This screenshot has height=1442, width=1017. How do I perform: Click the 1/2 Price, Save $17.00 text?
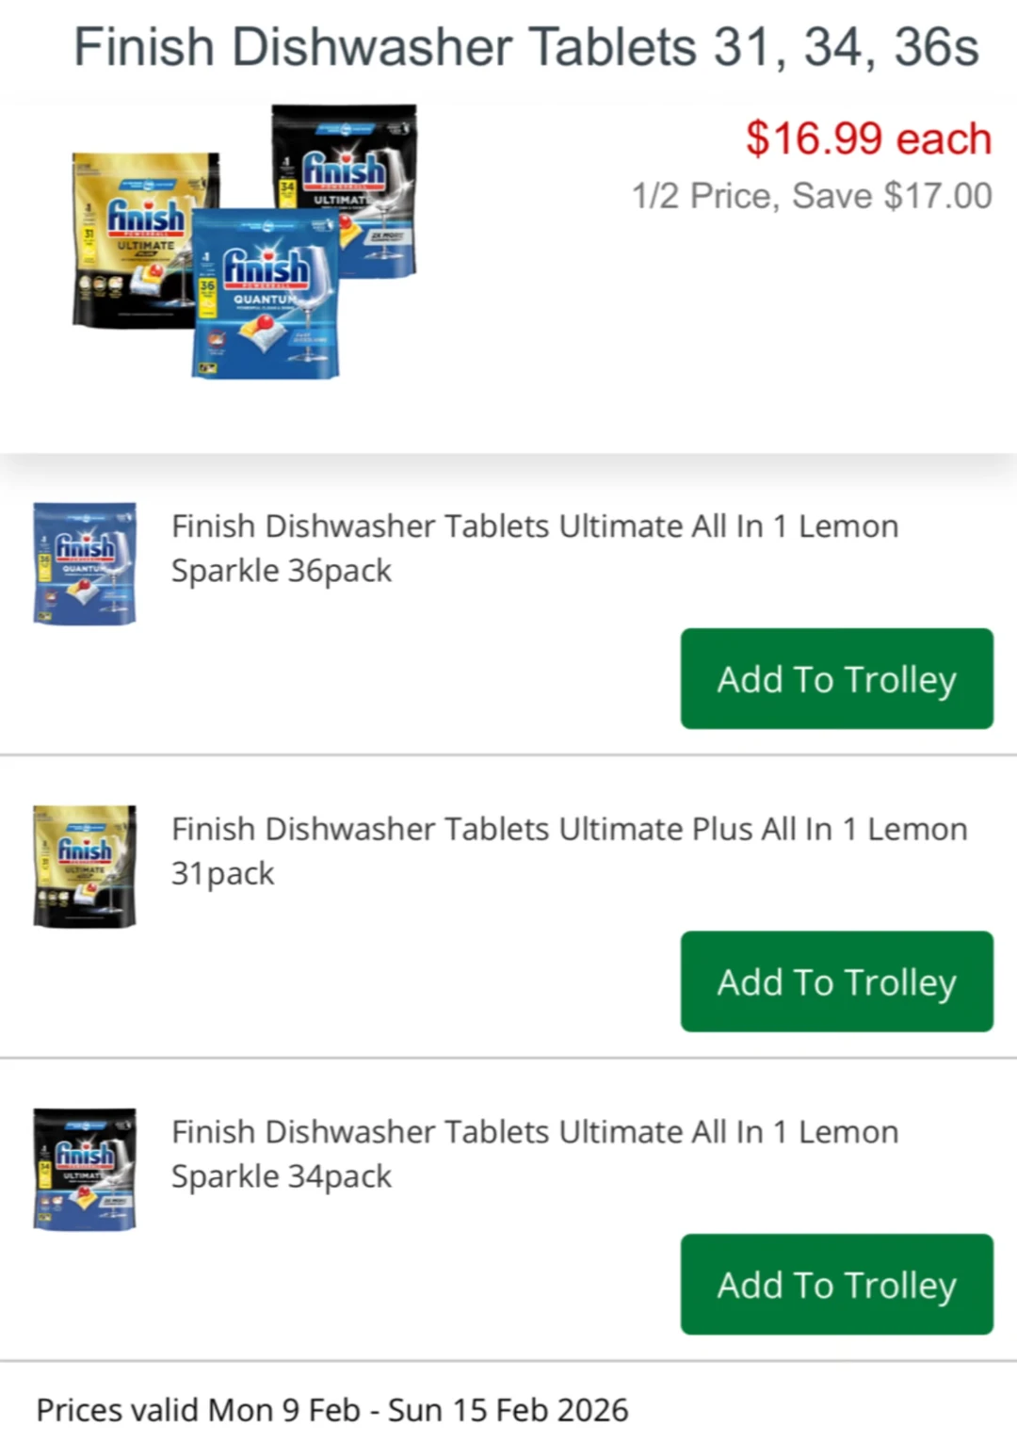pos(812,196)
